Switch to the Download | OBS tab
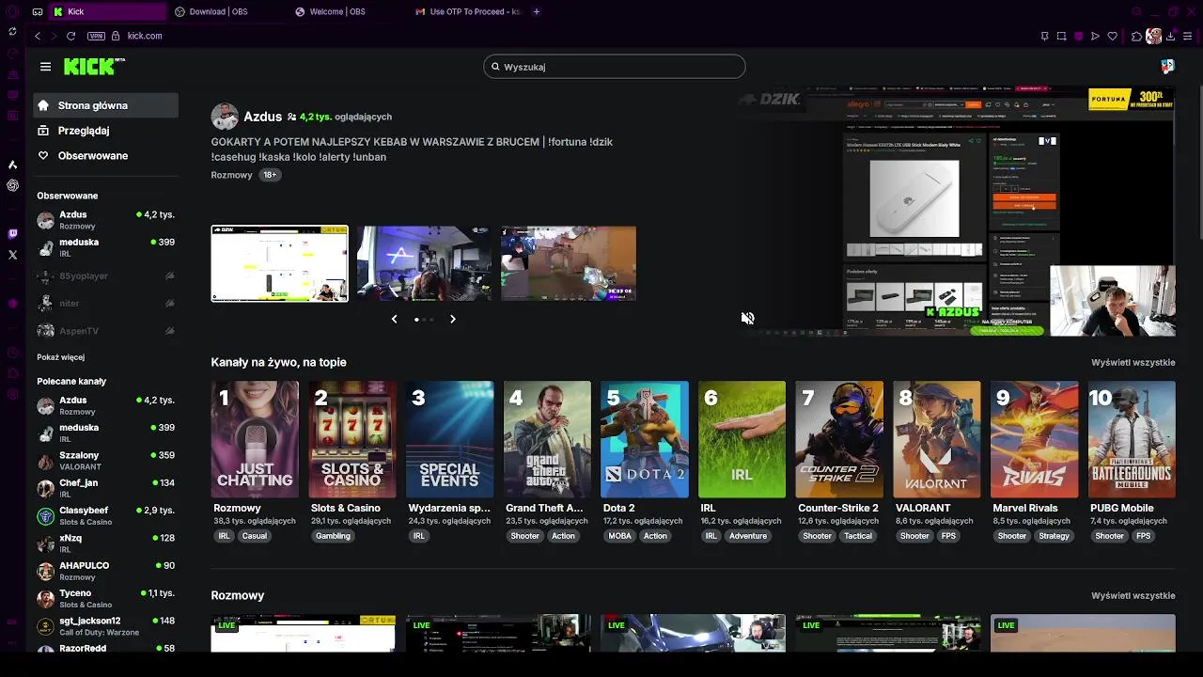 click(x=226, y=11)
